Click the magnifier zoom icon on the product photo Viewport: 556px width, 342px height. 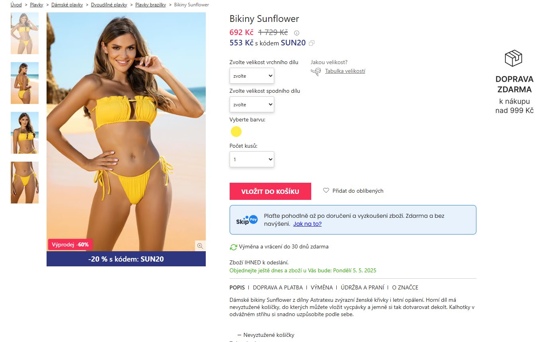click(200, 246)
